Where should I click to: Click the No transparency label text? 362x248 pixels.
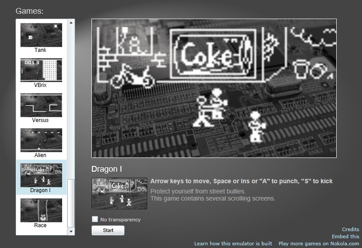point(120,220)
